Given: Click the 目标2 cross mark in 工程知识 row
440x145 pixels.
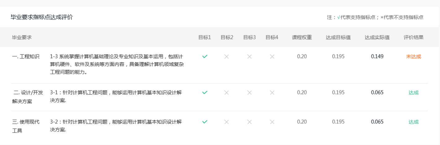Looking at the screenshot, I should [227, 57].
